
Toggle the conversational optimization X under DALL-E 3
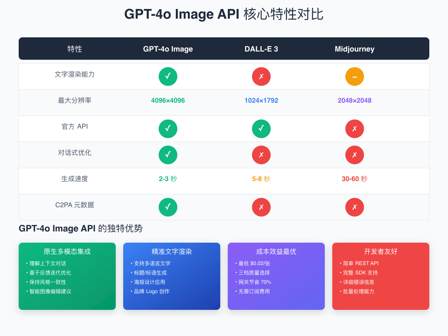pos(261,155)
